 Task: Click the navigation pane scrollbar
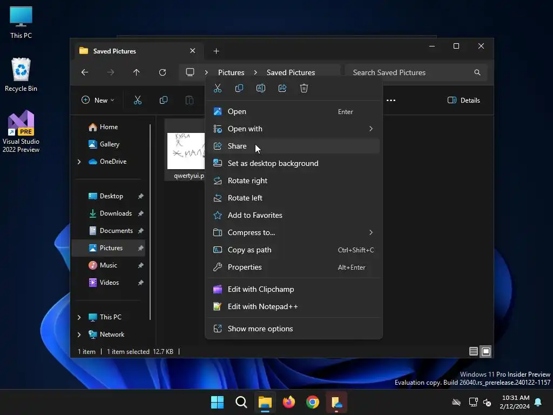point(150,222)
